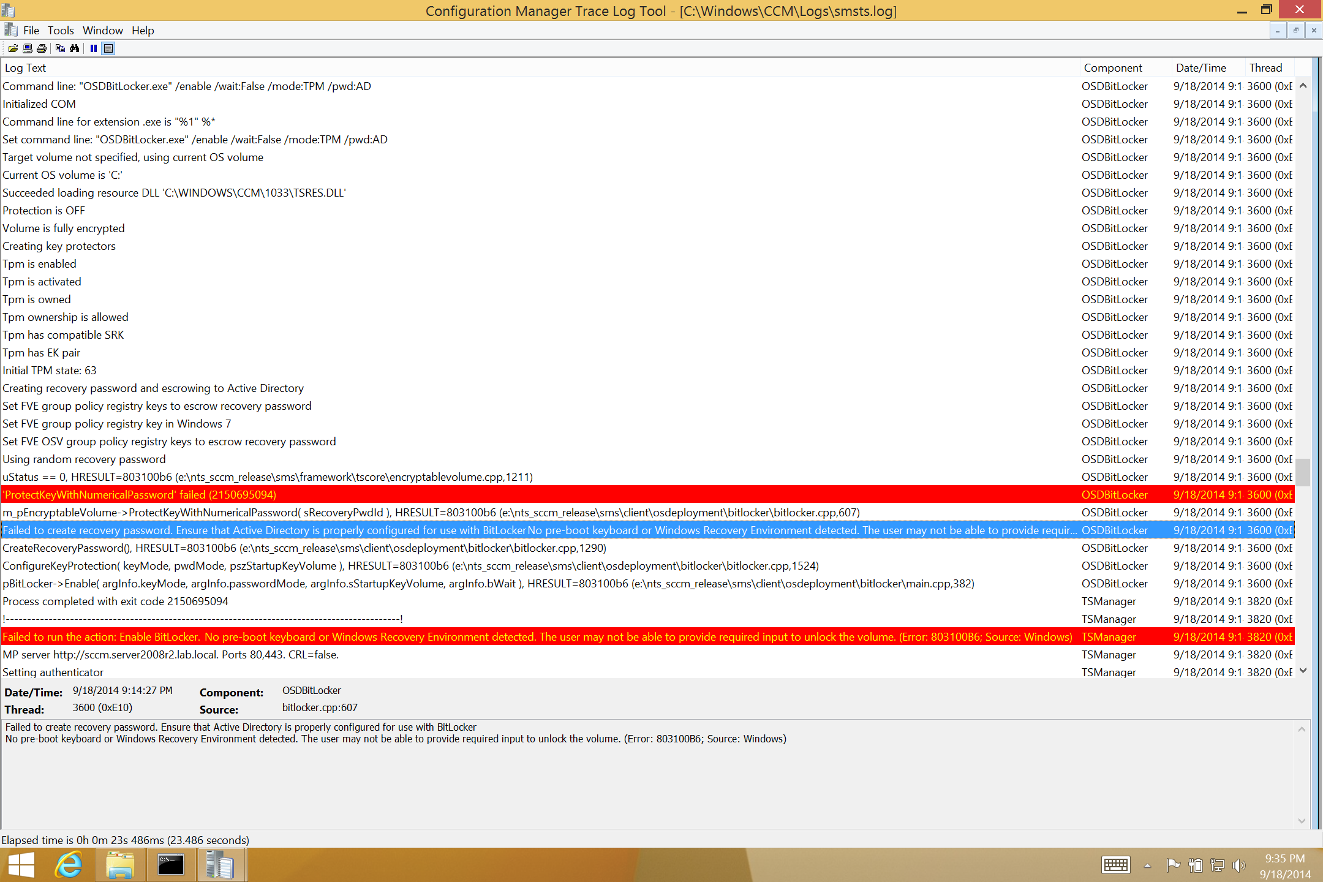Screen dimensions: 1323x882
Task: Select the 'CreateRecoveryPassword(), HRESULT=803100b6' row
Action: tap(647, 548)
